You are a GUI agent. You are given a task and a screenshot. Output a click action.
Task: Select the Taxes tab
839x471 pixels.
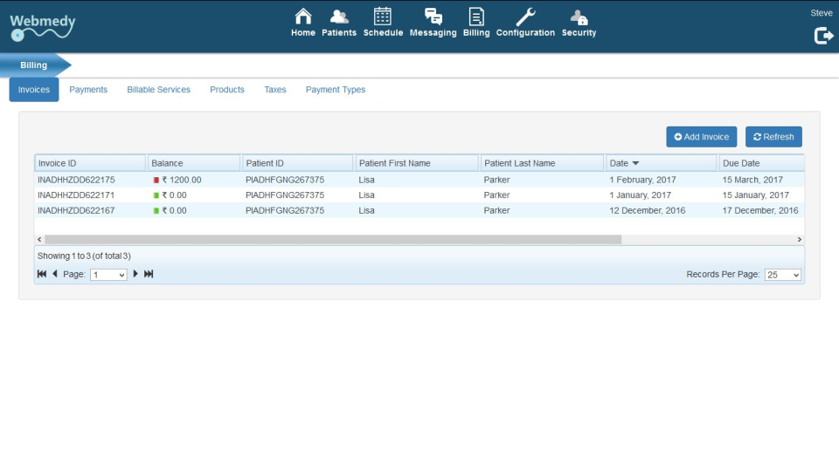[274, 90]
